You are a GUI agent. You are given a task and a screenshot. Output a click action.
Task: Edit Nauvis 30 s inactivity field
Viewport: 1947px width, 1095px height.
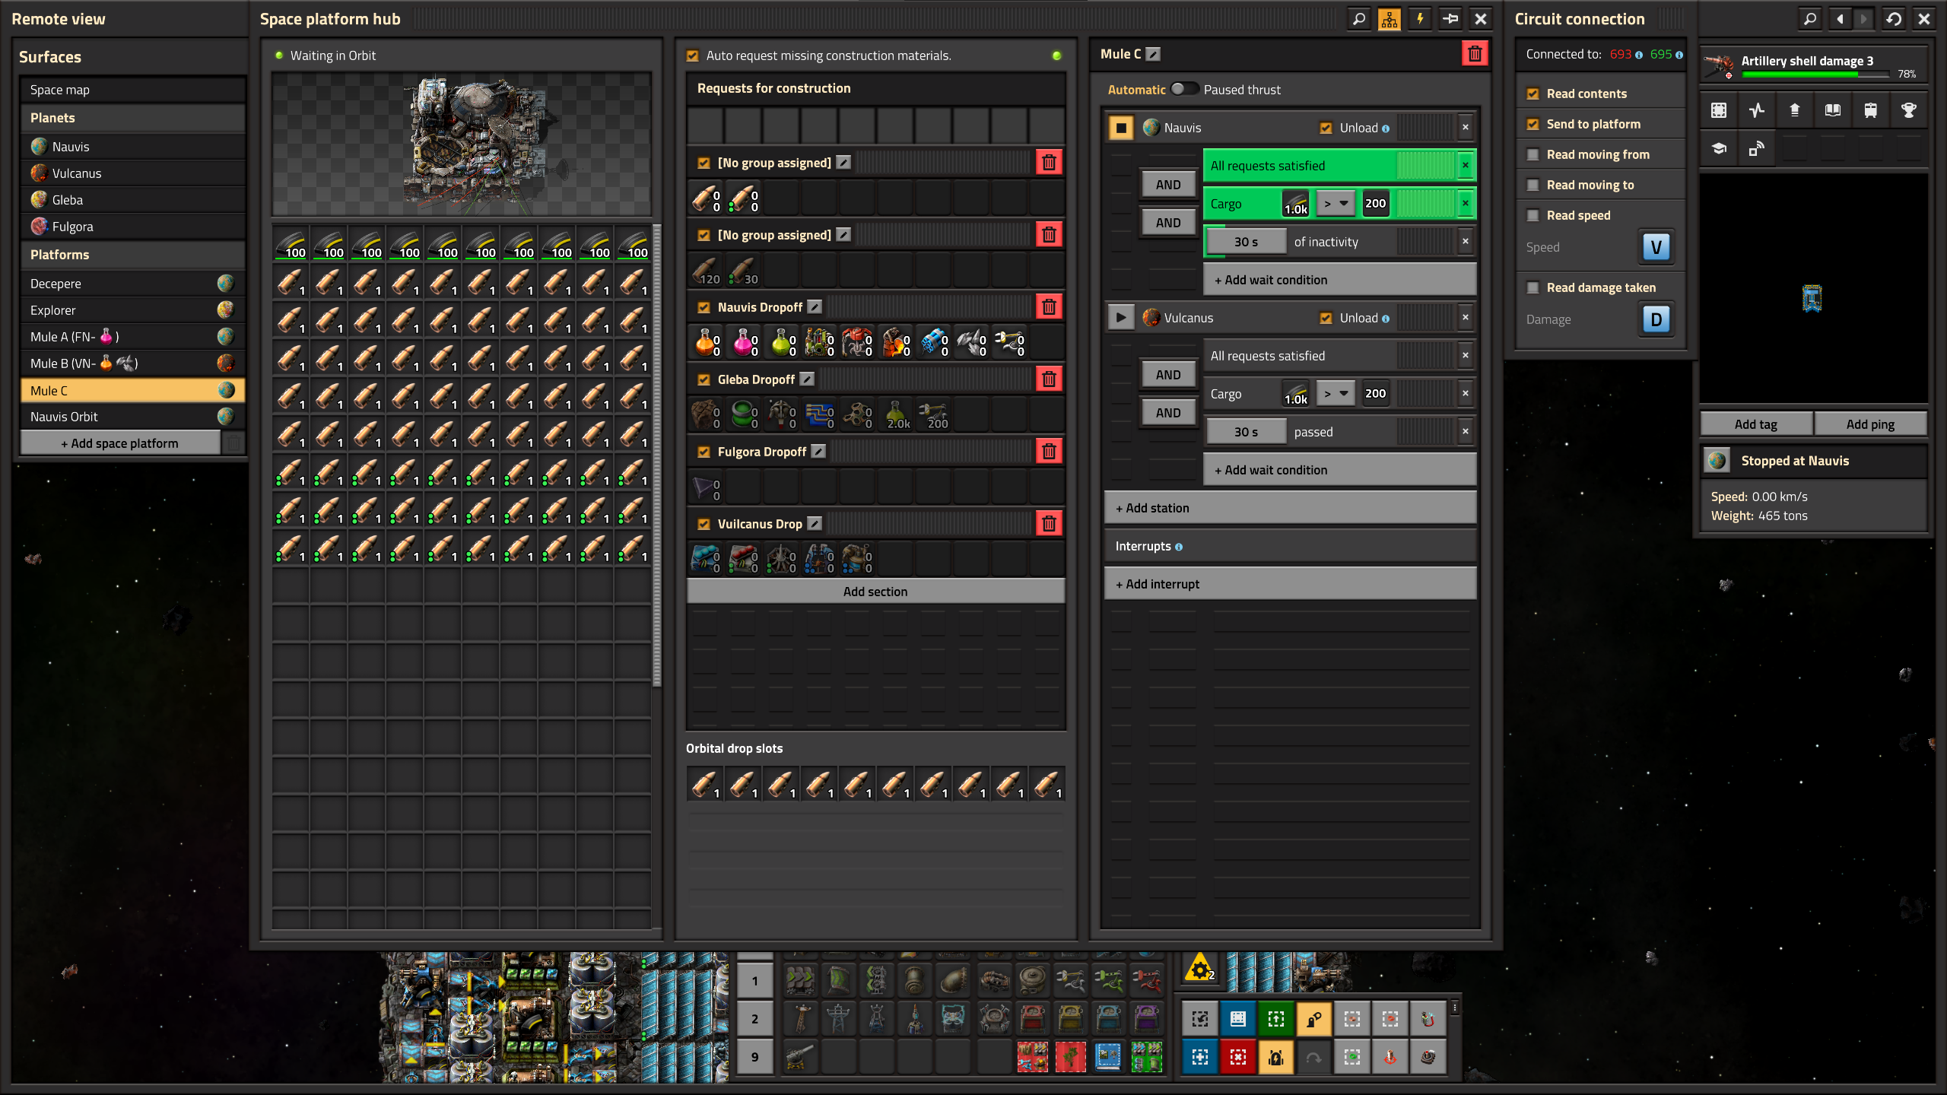(1246, 242)
